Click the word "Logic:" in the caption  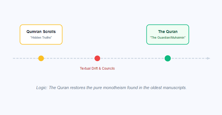click(42, 88)
